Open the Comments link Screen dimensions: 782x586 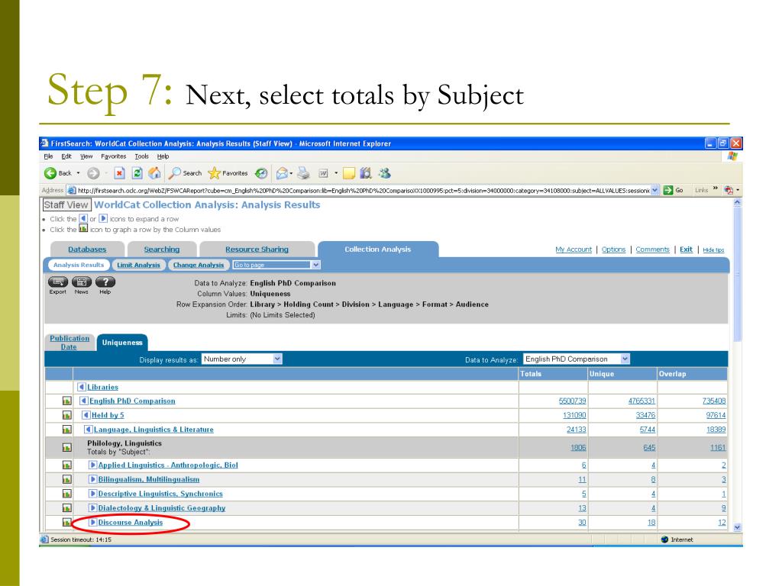[652, 250]
